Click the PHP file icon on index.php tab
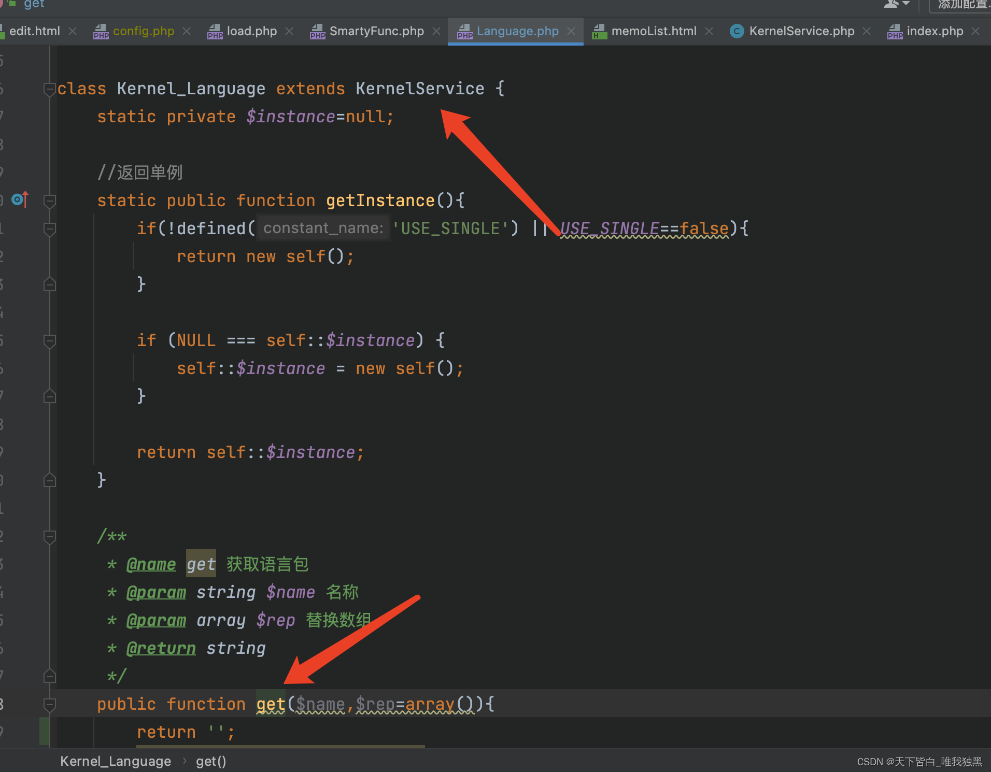Image resolution: width=991 pixels, height=772 pixels. point(895,32)
